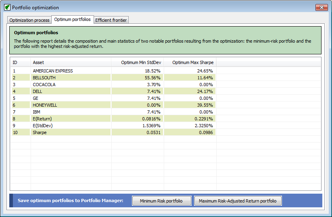Click the Asset column header

coord(71,62)
